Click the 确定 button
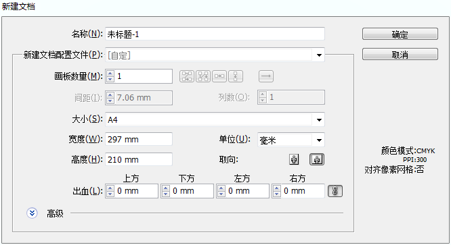 coord(400,34)
